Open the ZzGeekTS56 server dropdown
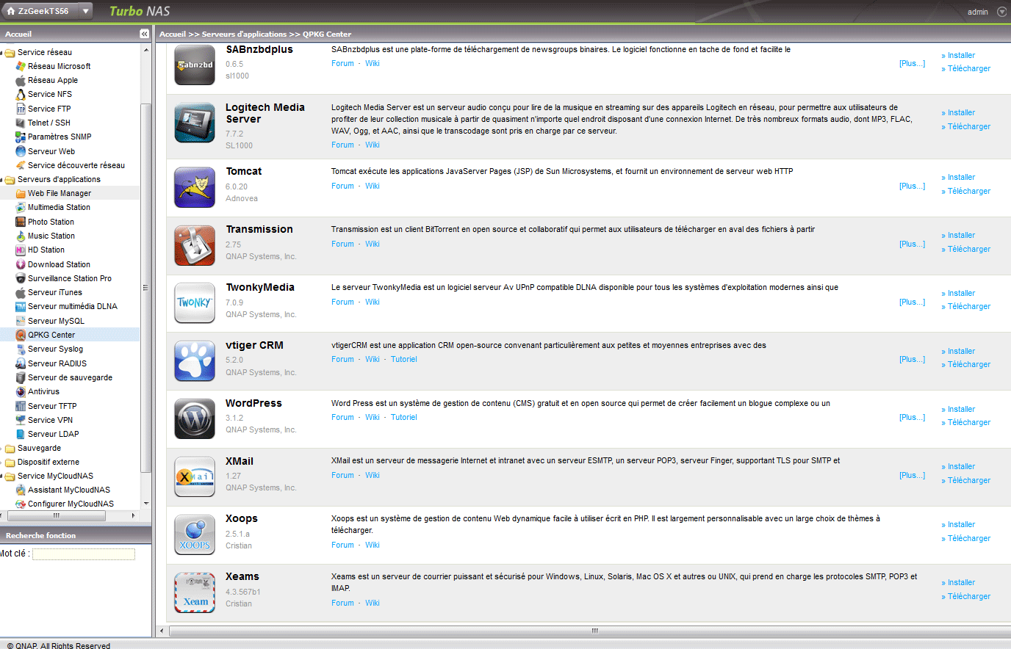The image size is (1011, 649). coord(85,11)
